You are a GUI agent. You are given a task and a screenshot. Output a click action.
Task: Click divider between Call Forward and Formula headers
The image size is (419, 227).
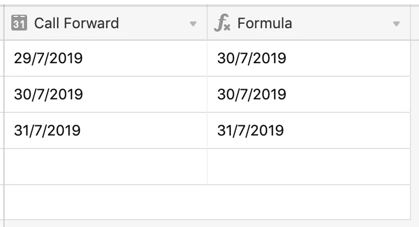[207, 23]
